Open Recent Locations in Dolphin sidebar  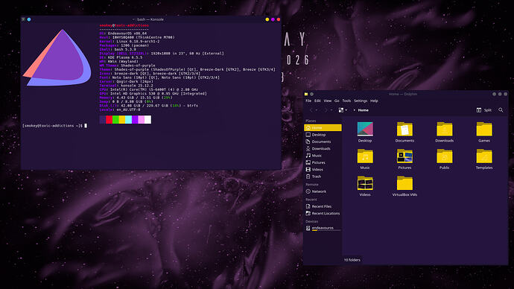[x=323, y=213]
